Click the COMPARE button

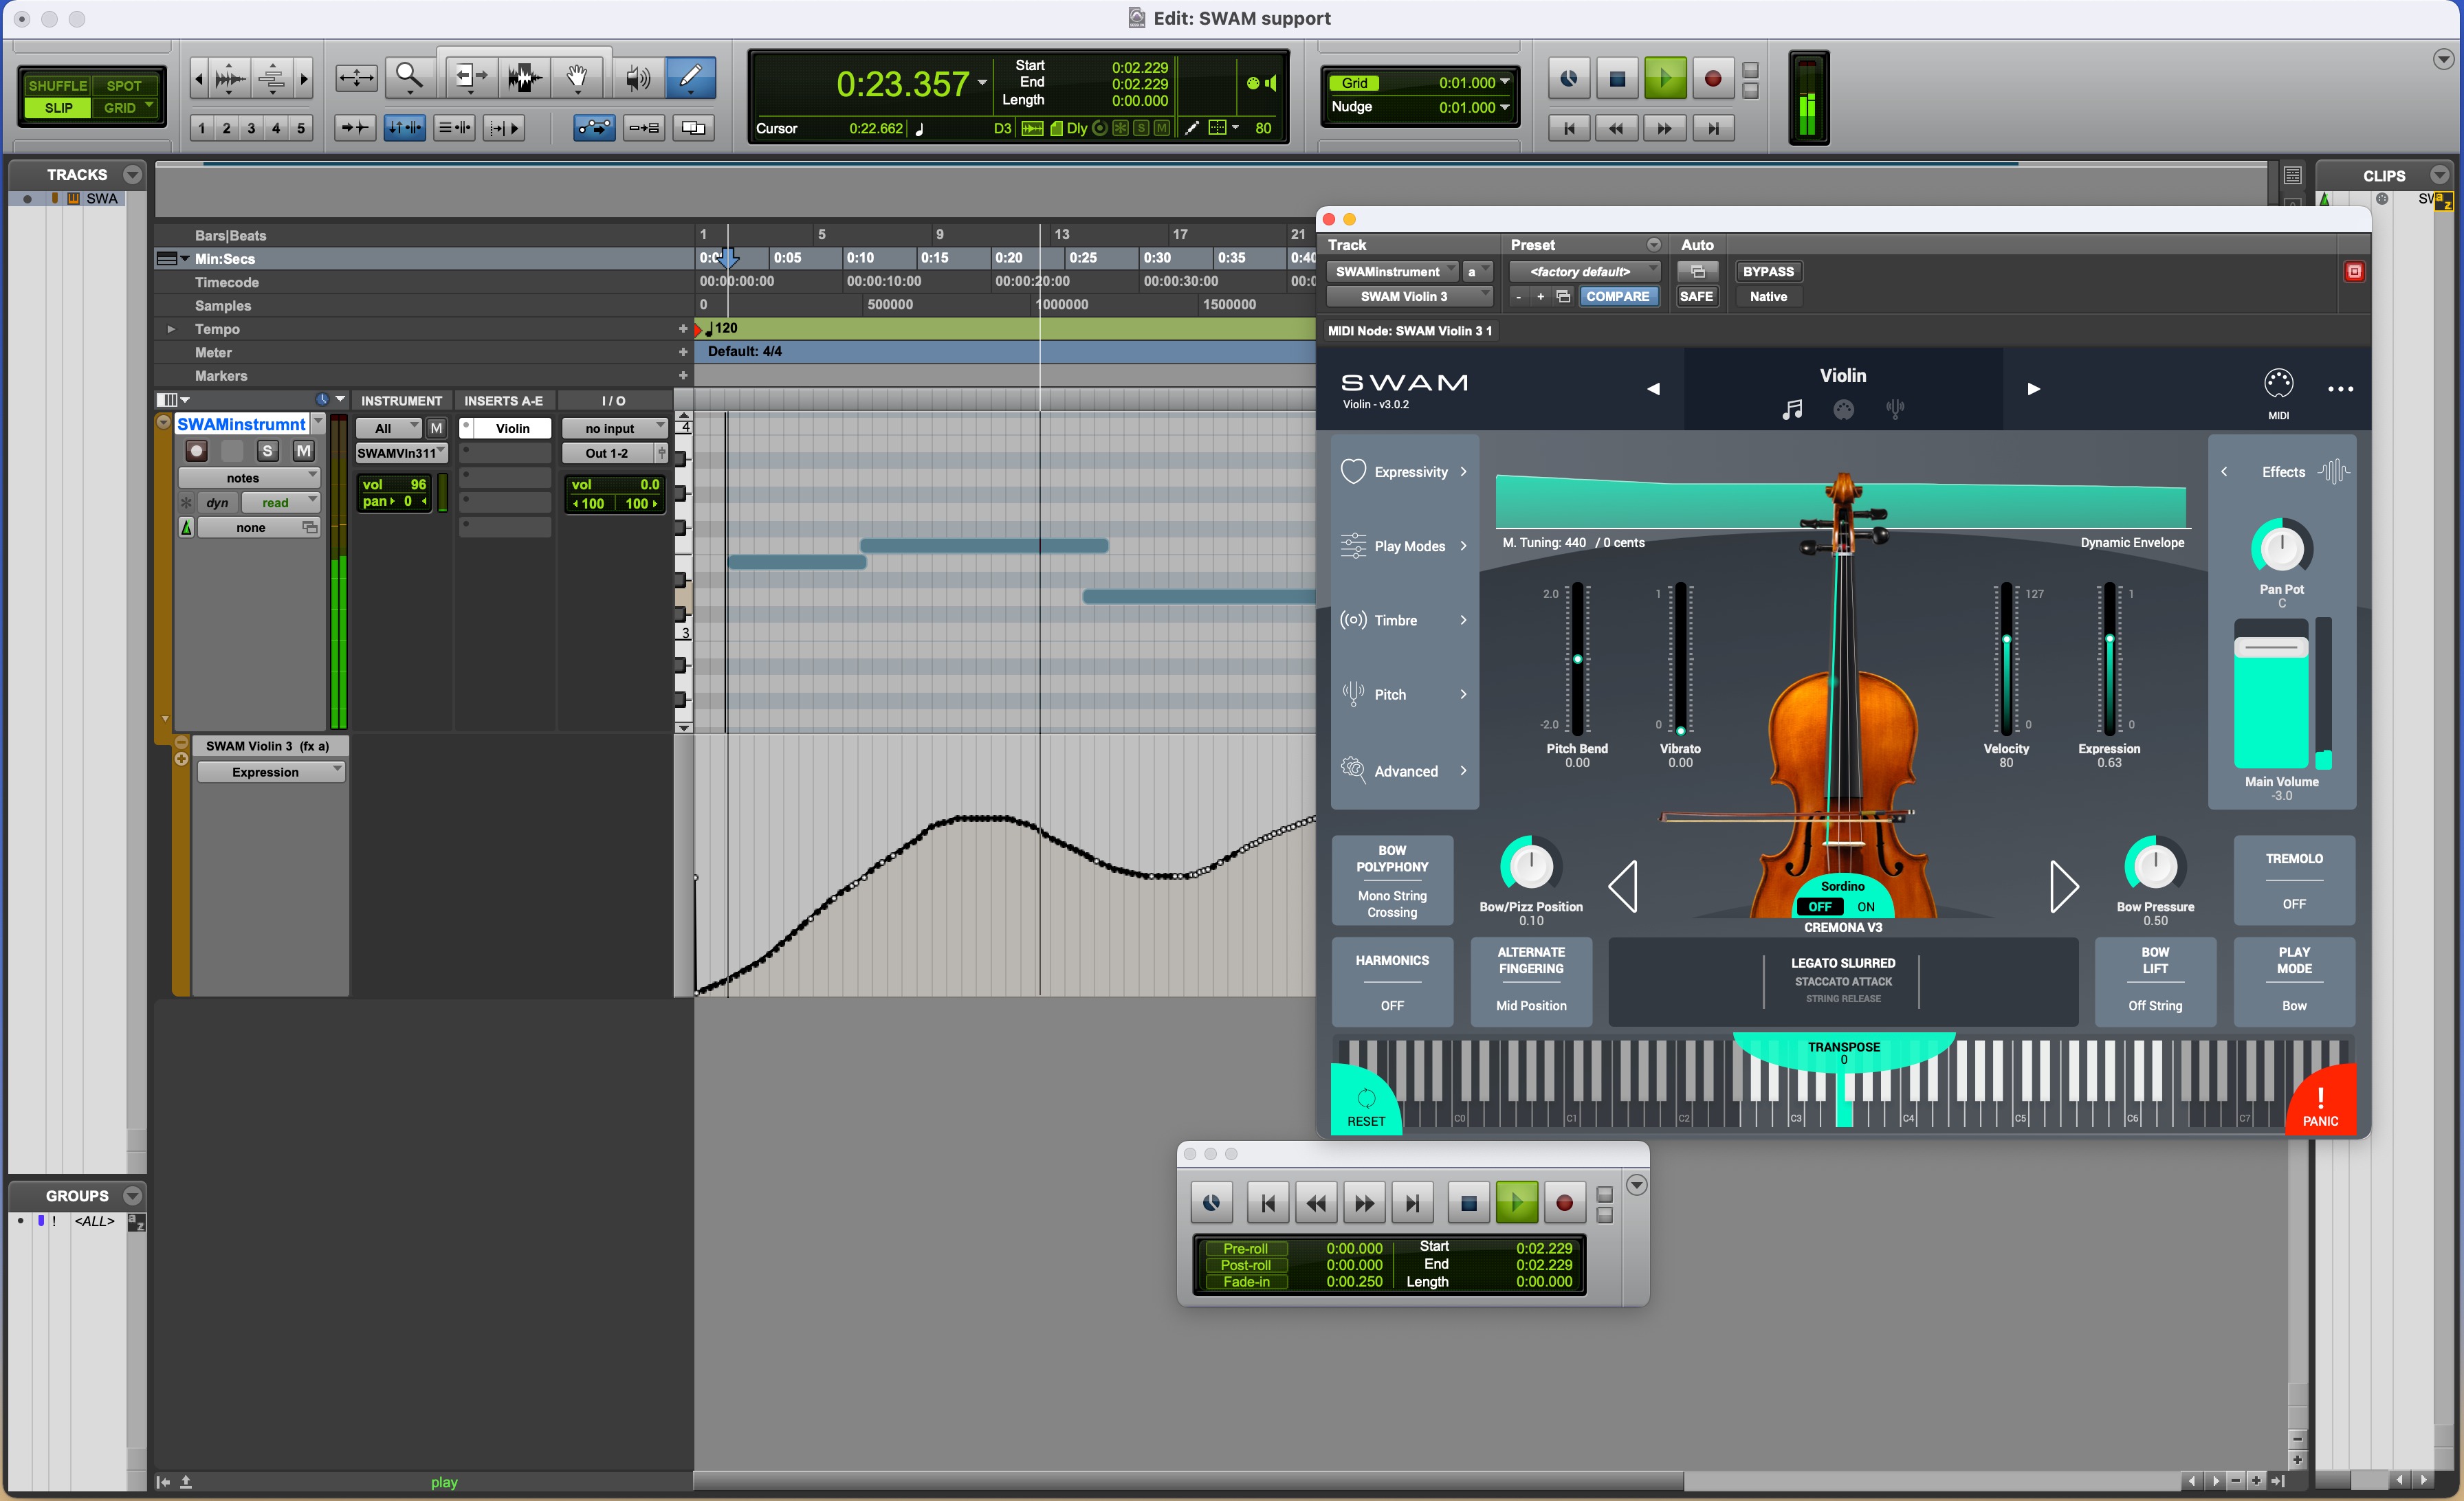(1617, 297)
